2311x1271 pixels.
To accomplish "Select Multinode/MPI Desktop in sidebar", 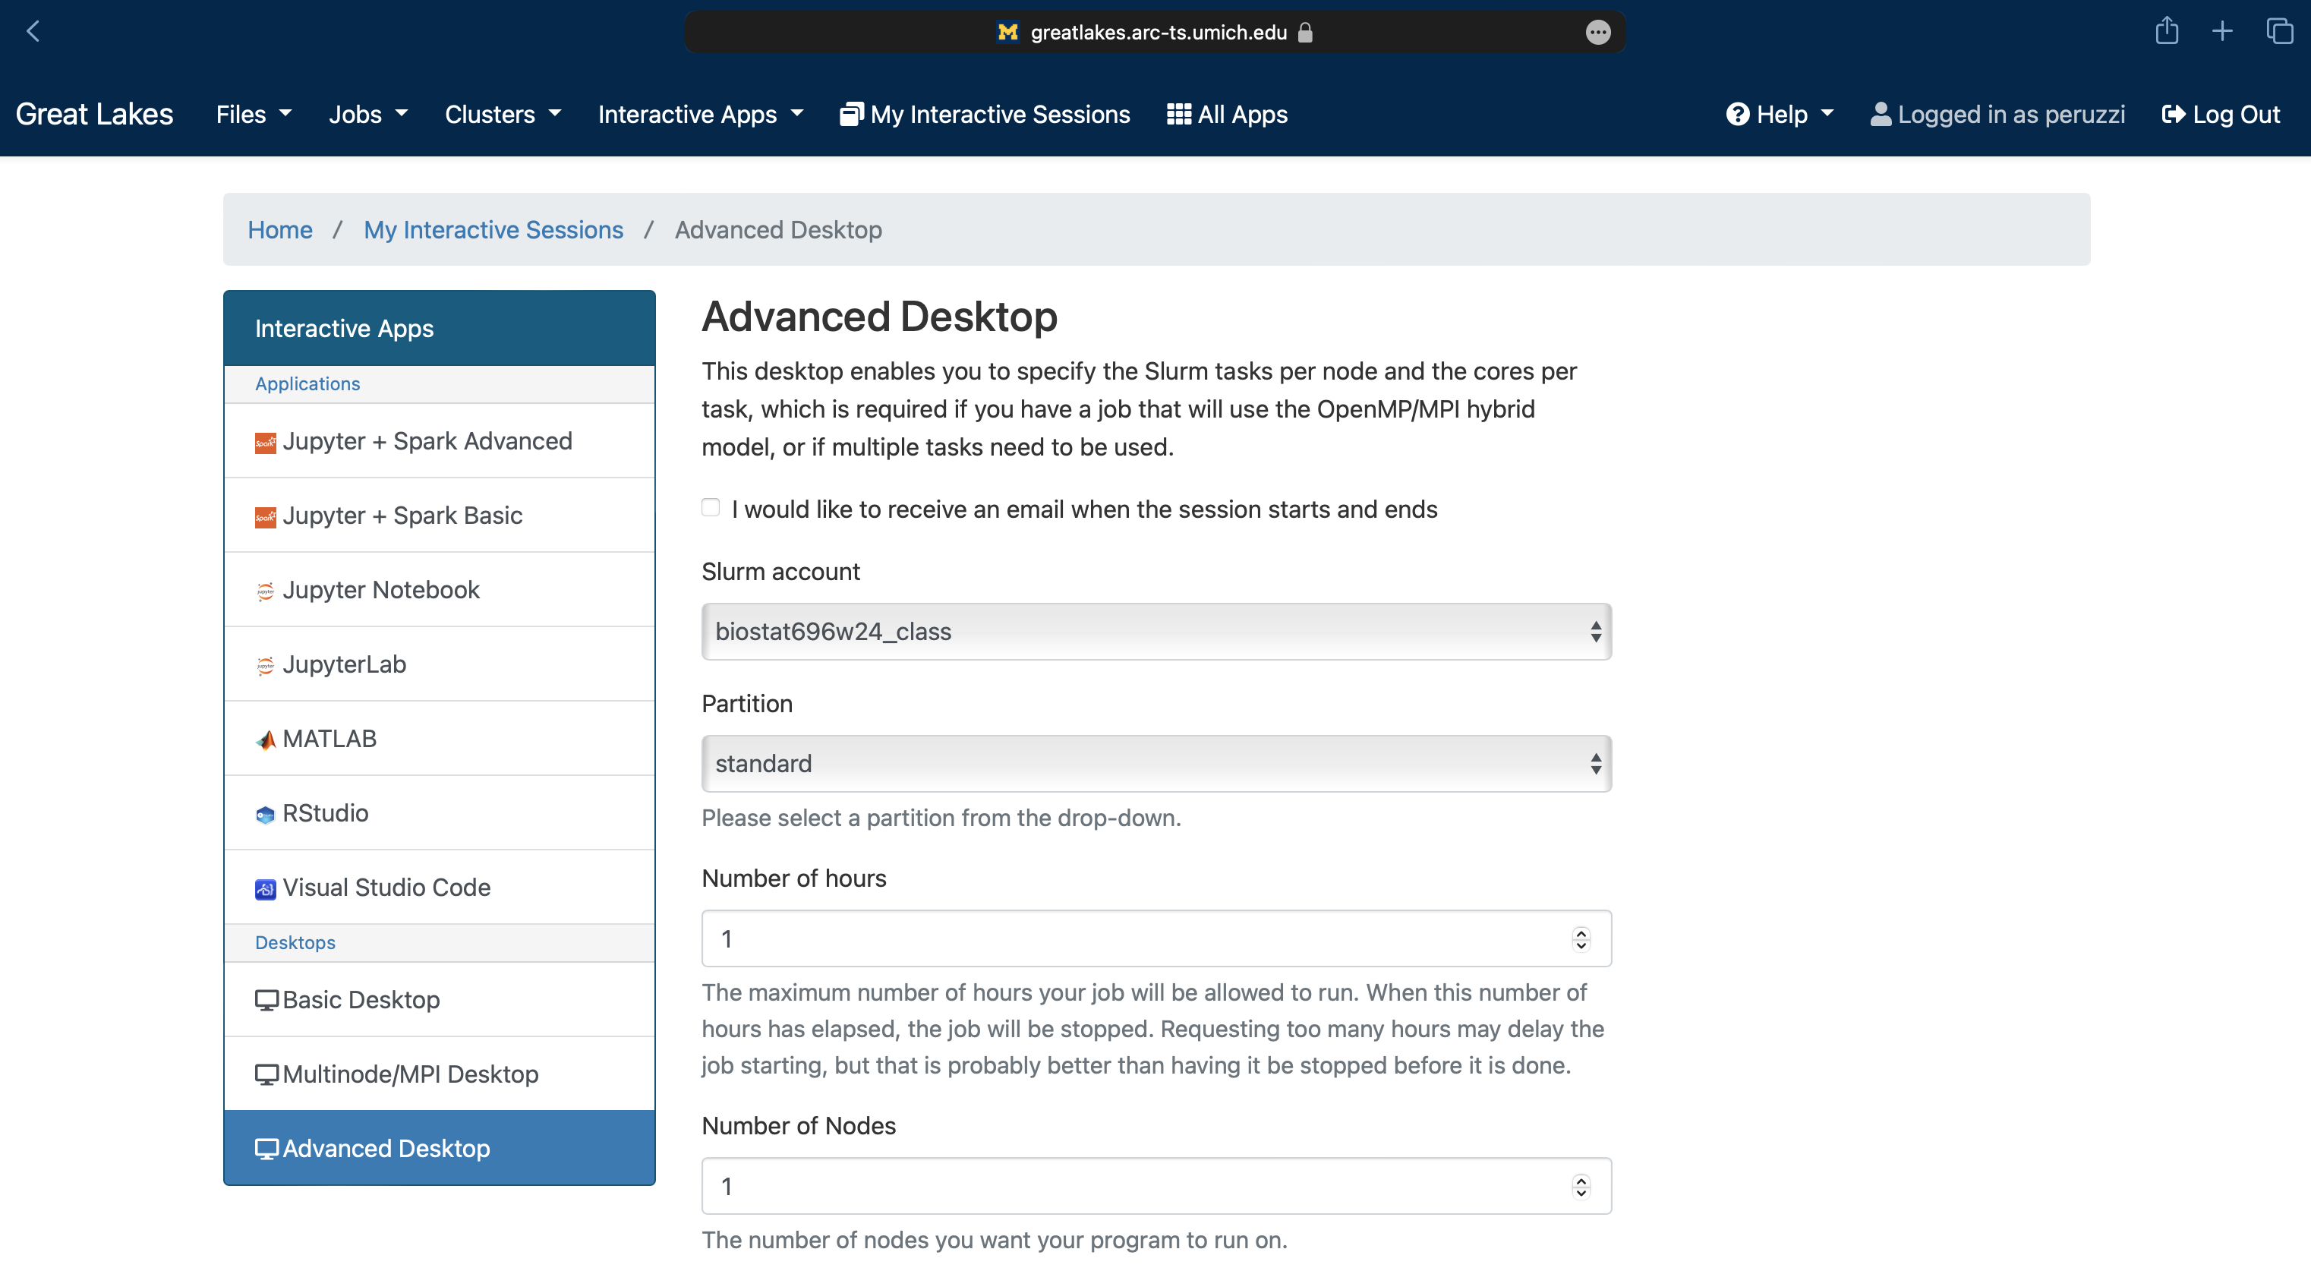I will (x=410, y=1074).
